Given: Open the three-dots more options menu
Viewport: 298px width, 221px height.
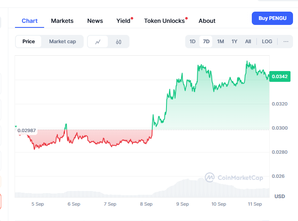Looking at the screenshot, I should pos(286,42).
